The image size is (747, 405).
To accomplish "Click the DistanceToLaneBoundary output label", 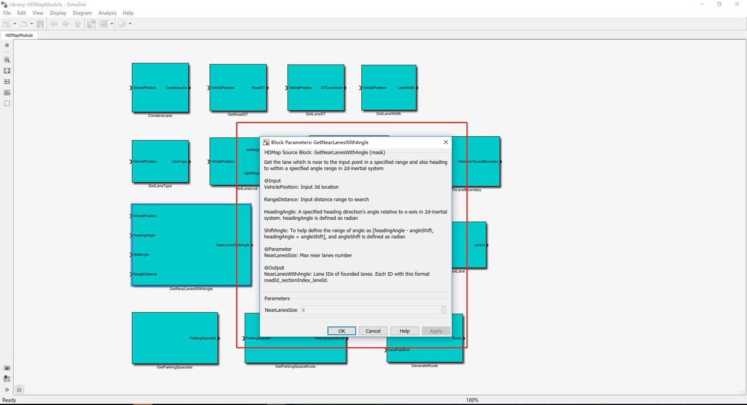I will [478, 161].
